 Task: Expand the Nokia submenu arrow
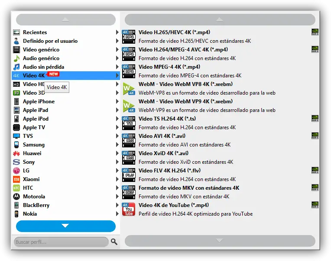[117, 214]
